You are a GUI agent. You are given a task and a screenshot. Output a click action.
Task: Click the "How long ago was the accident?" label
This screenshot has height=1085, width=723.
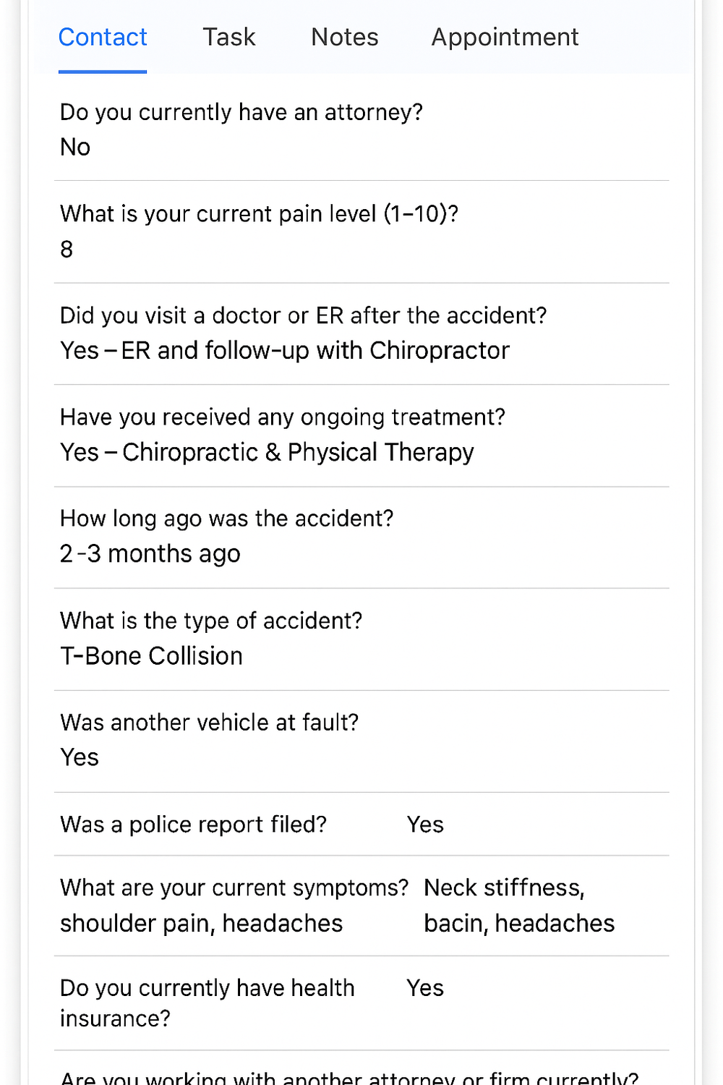click(226, 519)
